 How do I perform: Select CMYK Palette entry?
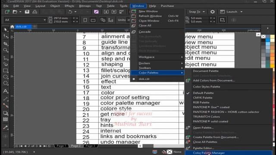229,98
